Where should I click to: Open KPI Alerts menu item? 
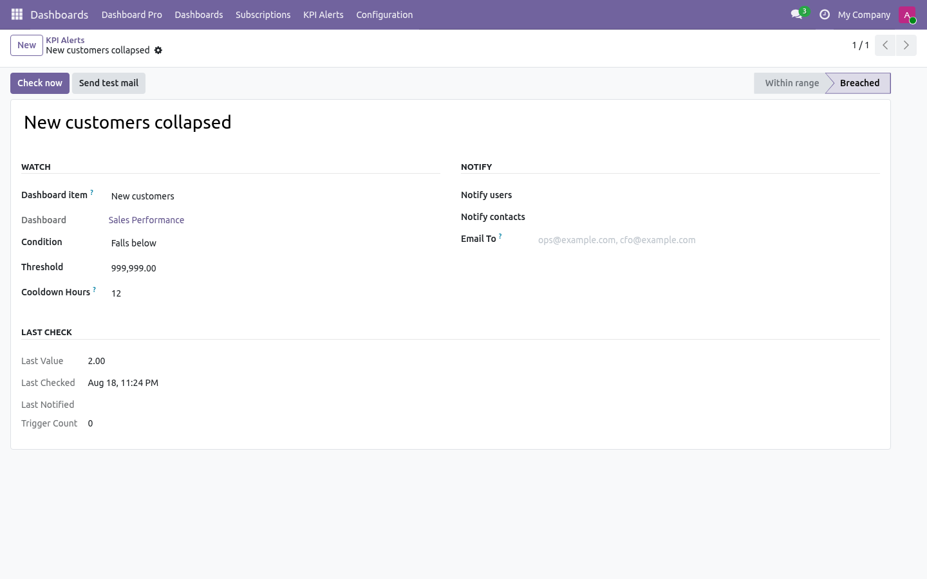coord(323,15)
